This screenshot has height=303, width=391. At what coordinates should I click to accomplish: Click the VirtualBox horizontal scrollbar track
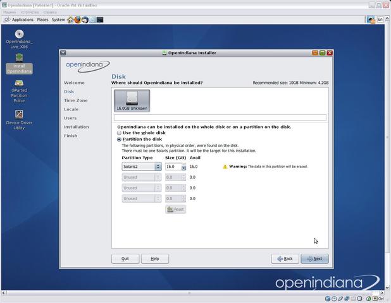tap(192, 293)
